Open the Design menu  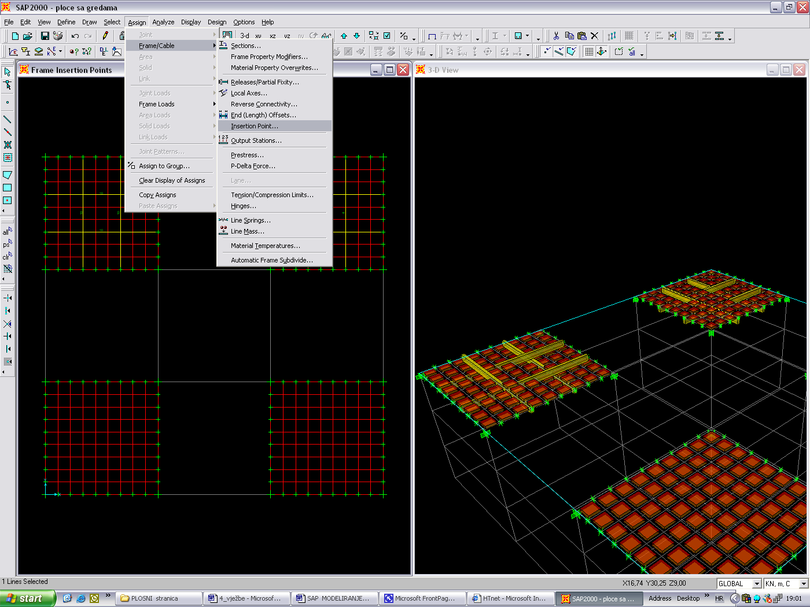point(217,22)
